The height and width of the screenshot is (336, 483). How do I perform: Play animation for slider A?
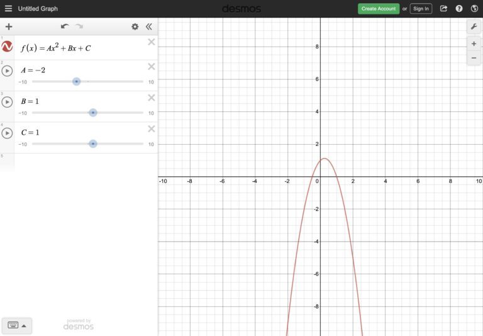(x=7, y=71)
